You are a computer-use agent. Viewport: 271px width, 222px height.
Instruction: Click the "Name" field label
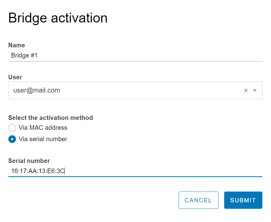pyautogui.click(x=17, y=45)
